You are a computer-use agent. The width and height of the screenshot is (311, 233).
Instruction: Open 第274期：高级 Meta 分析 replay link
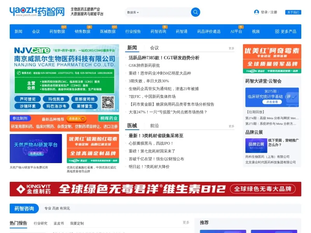272,118
